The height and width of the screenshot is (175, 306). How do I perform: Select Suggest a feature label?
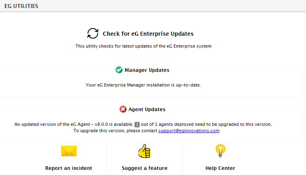pyautogui.click(x=144, y=168)
